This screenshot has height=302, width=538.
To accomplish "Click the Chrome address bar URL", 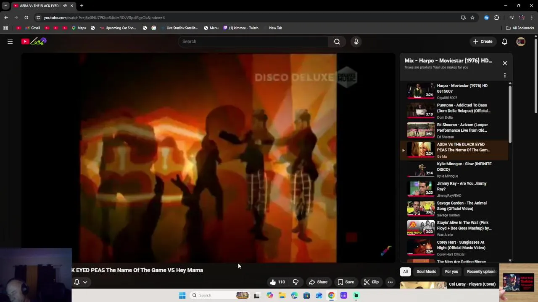I will click(104, 18).
